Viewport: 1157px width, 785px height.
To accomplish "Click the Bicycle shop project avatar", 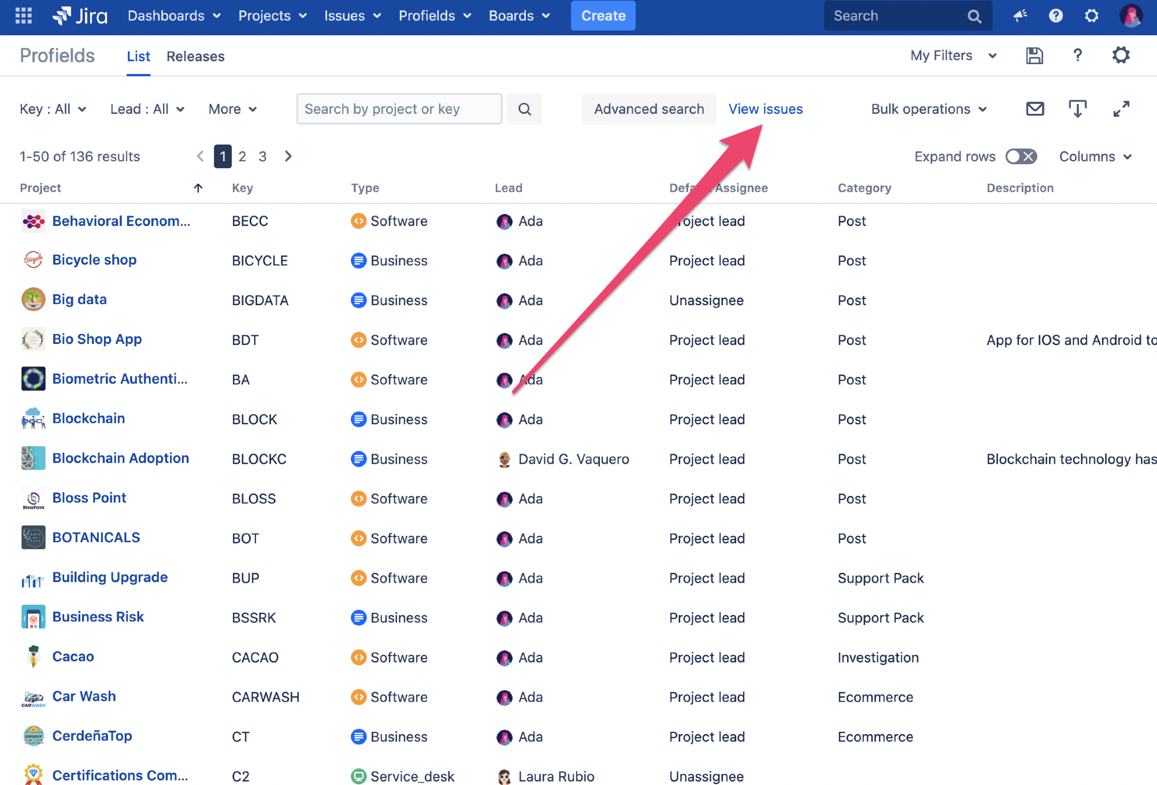I will pyautogui.click(x=33, y=260).
